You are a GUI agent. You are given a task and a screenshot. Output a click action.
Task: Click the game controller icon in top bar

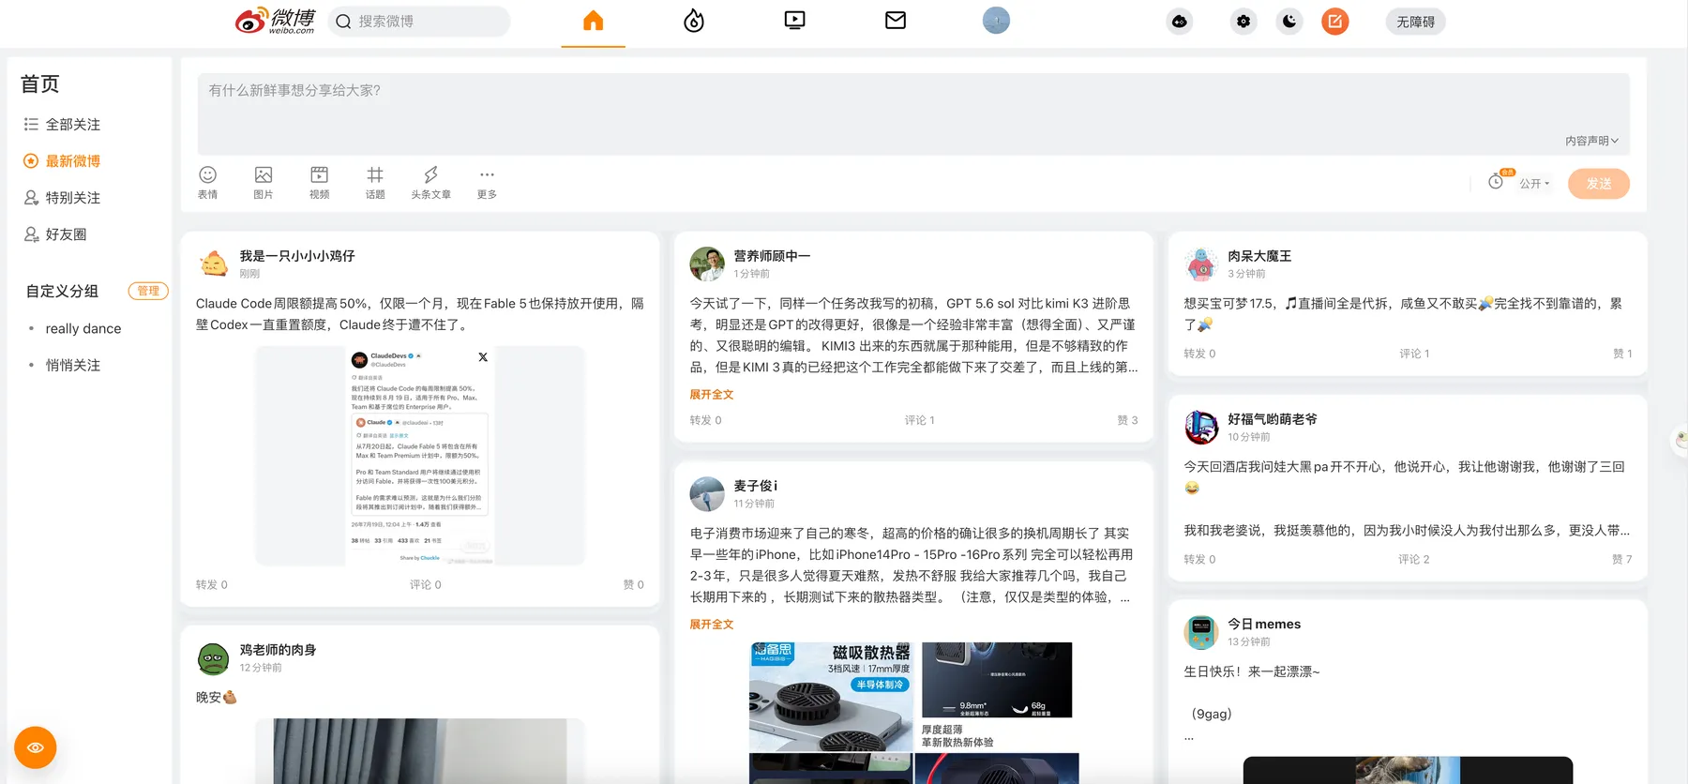(x=1180, y=22)
